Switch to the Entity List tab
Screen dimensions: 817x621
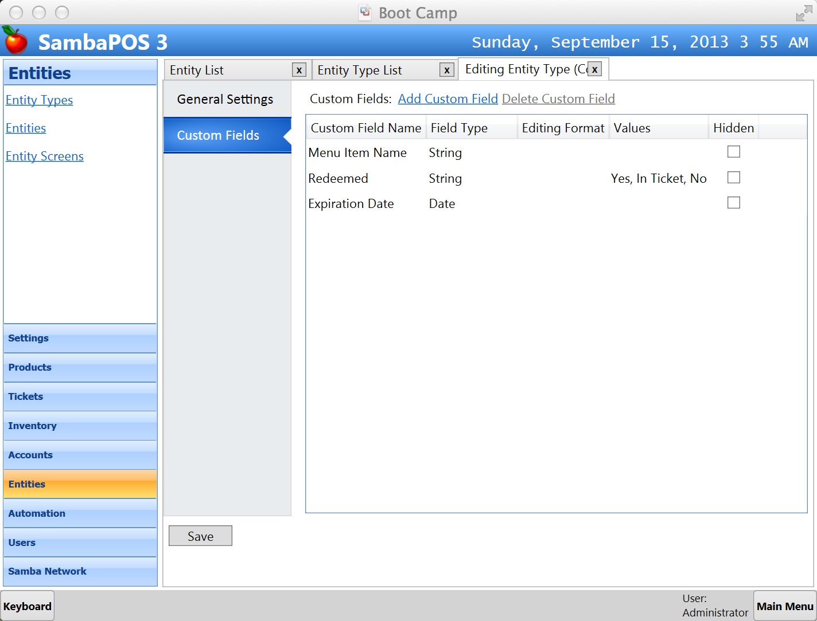[x=197, y=70]
